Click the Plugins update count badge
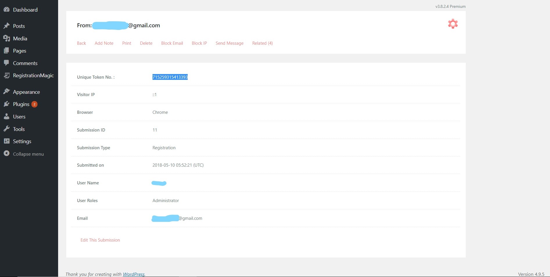 (x=34, y=104)
